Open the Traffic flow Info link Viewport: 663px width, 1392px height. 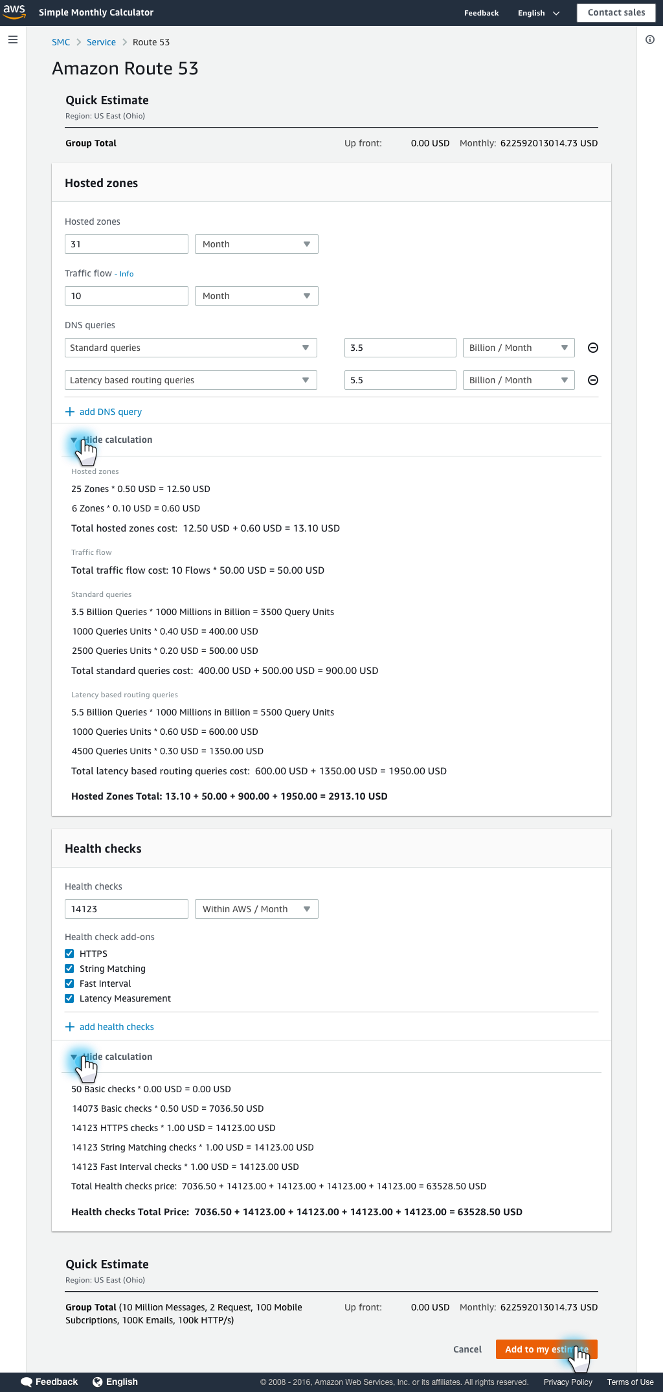(x=126, y=274)
